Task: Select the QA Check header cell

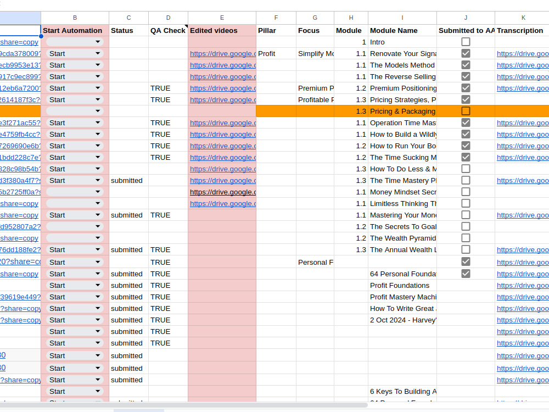Action: 168,30
